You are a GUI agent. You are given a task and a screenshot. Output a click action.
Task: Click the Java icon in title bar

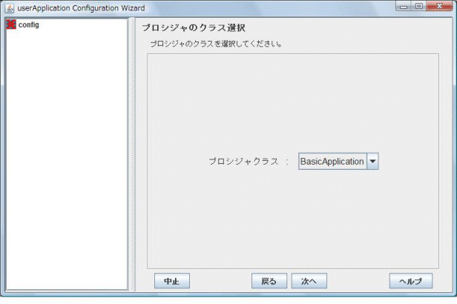[10, 8]
